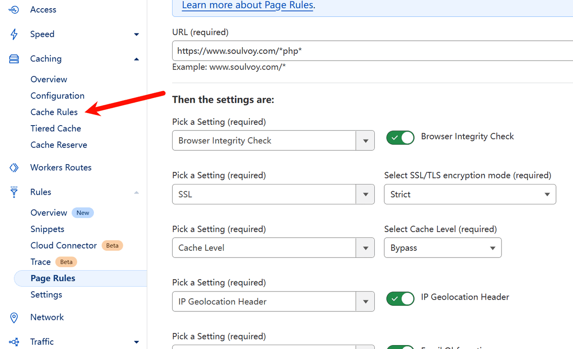The height and width of the screenshot is (349, 573).
Task: Open the Cloud Connector Beta page
Action: tap(63, 245)
